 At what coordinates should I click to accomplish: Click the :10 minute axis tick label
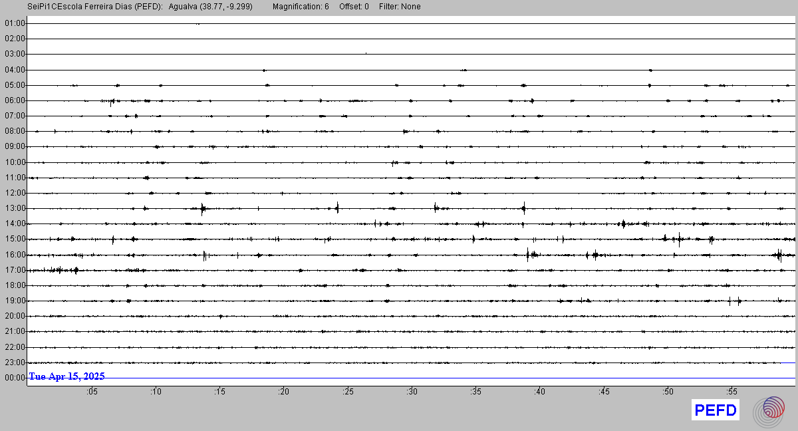156,392
